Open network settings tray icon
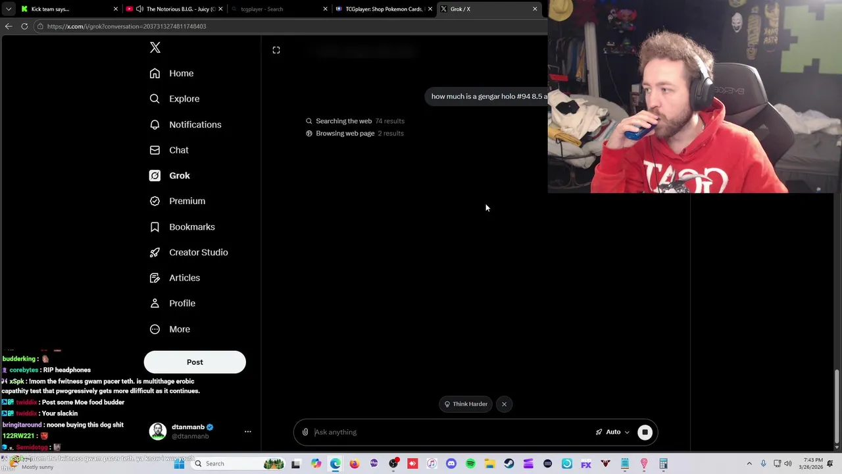Screen dimensions: 842x474 (x=777, y=463)
